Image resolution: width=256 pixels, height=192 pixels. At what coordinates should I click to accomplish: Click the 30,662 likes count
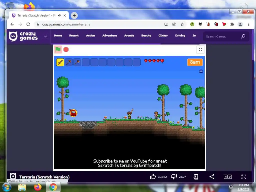click(162, 177)
